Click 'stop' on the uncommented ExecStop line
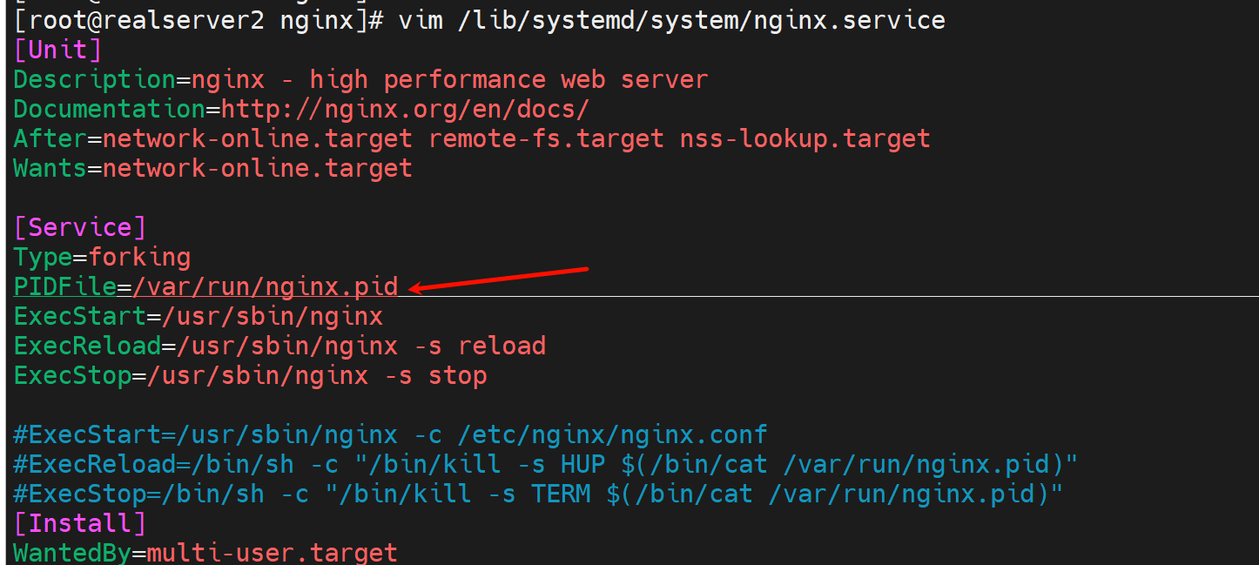The height and width of the screenshot is (565, 1259). [457, 375]
